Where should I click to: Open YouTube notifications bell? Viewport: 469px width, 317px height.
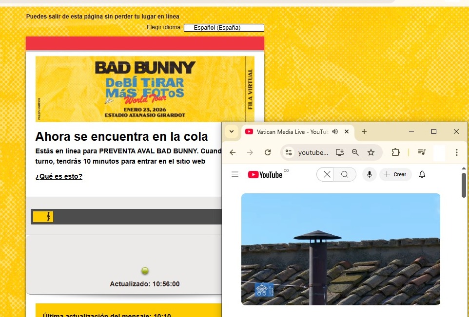pyautogui.click(x=422, y=174)
